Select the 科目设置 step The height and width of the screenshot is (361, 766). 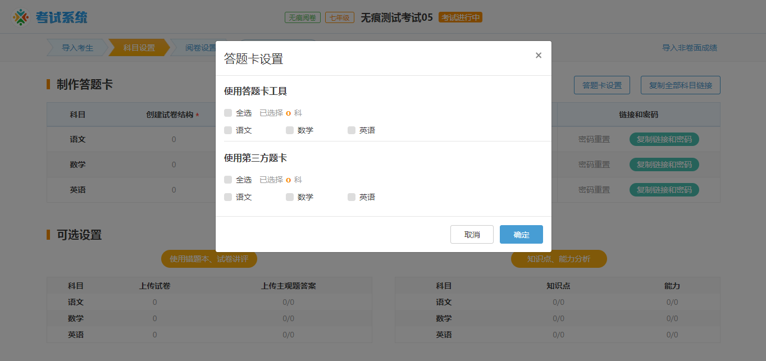(139, 48)
